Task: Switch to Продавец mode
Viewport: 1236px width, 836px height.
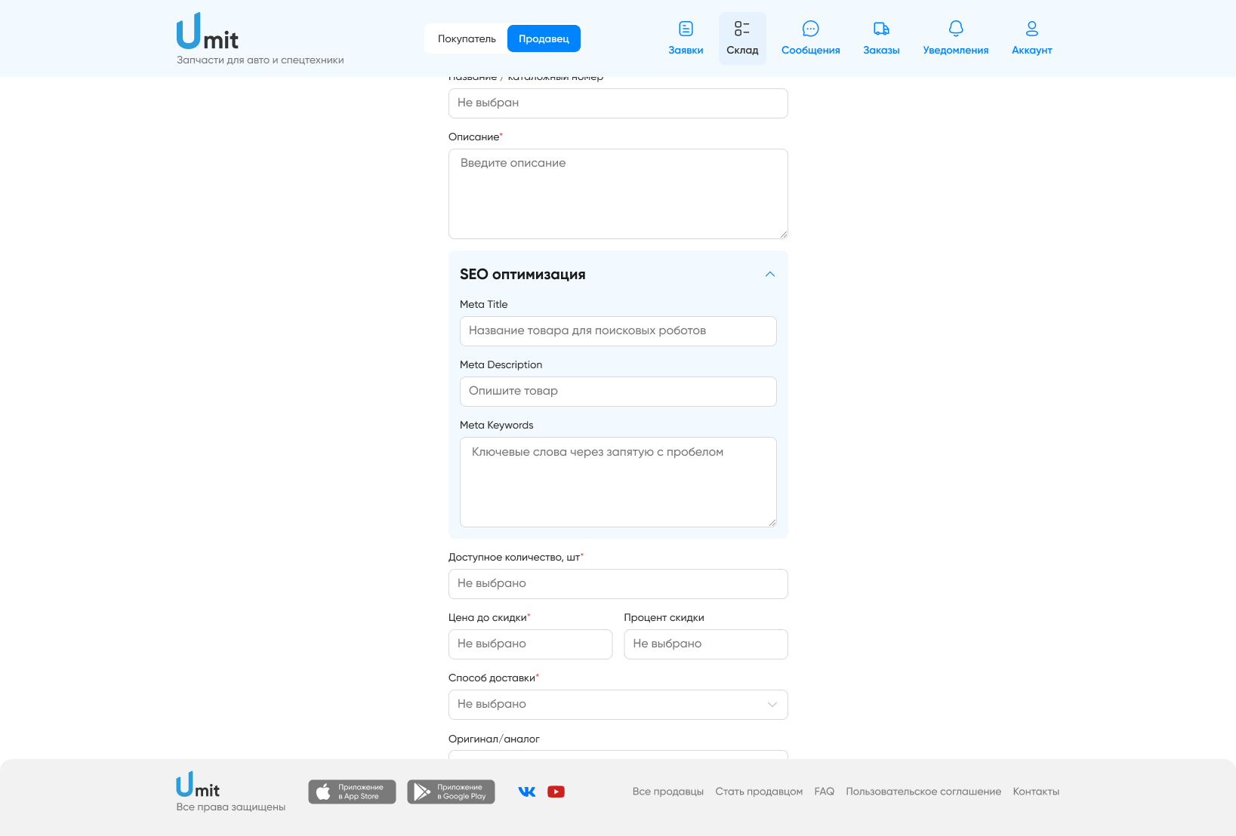Action: [544, 38]
